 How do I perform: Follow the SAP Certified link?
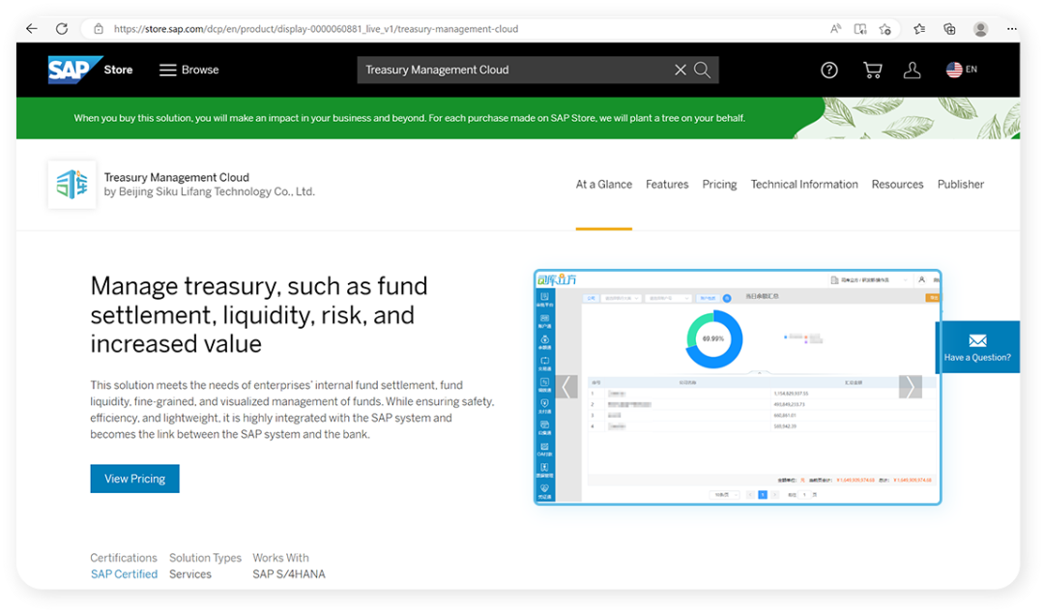pos(125,574)
